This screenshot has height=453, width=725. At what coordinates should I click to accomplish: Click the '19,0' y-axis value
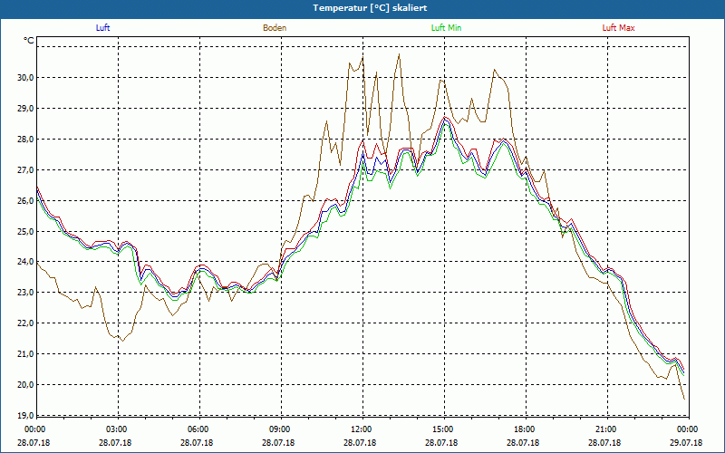[x=26, y=416]
